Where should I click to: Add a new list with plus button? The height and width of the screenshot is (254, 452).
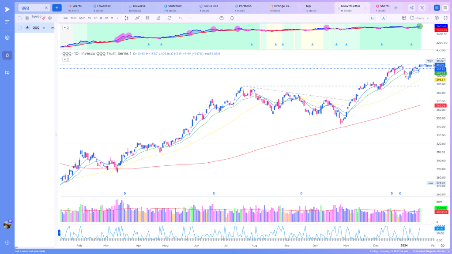tap(57, 8)
